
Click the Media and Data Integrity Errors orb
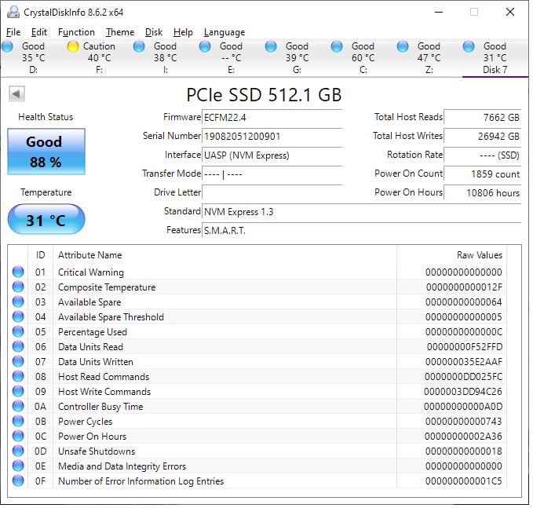click(x=18, y=466)
